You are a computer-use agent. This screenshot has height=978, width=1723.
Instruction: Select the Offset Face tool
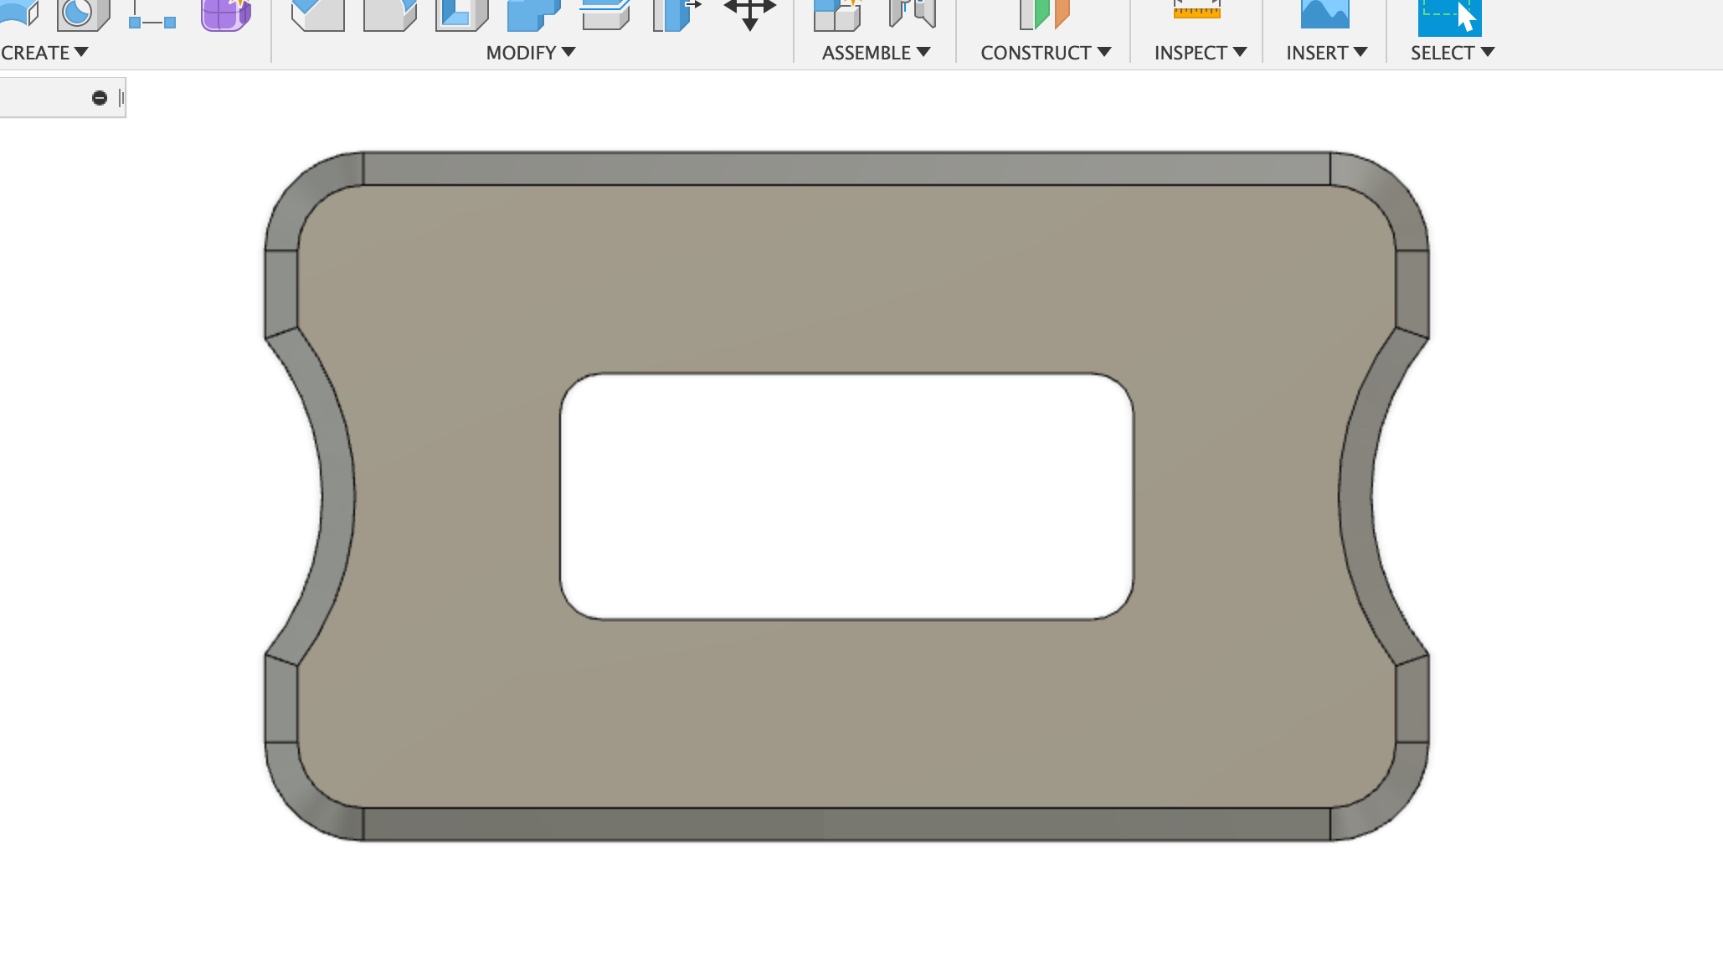605,14
